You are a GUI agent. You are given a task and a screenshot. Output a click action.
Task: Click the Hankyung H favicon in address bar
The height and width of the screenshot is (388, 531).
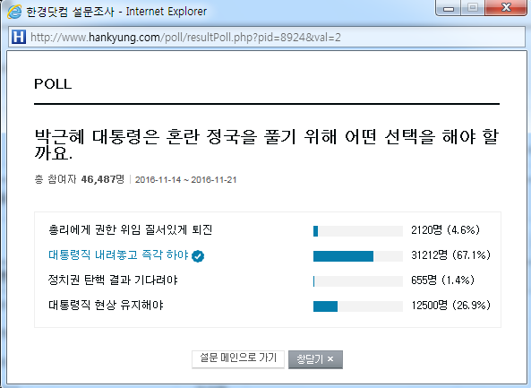tap(18, 37)
